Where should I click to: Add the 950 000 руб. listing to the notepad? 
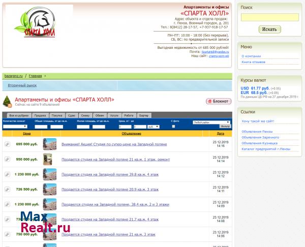[7, 159]
